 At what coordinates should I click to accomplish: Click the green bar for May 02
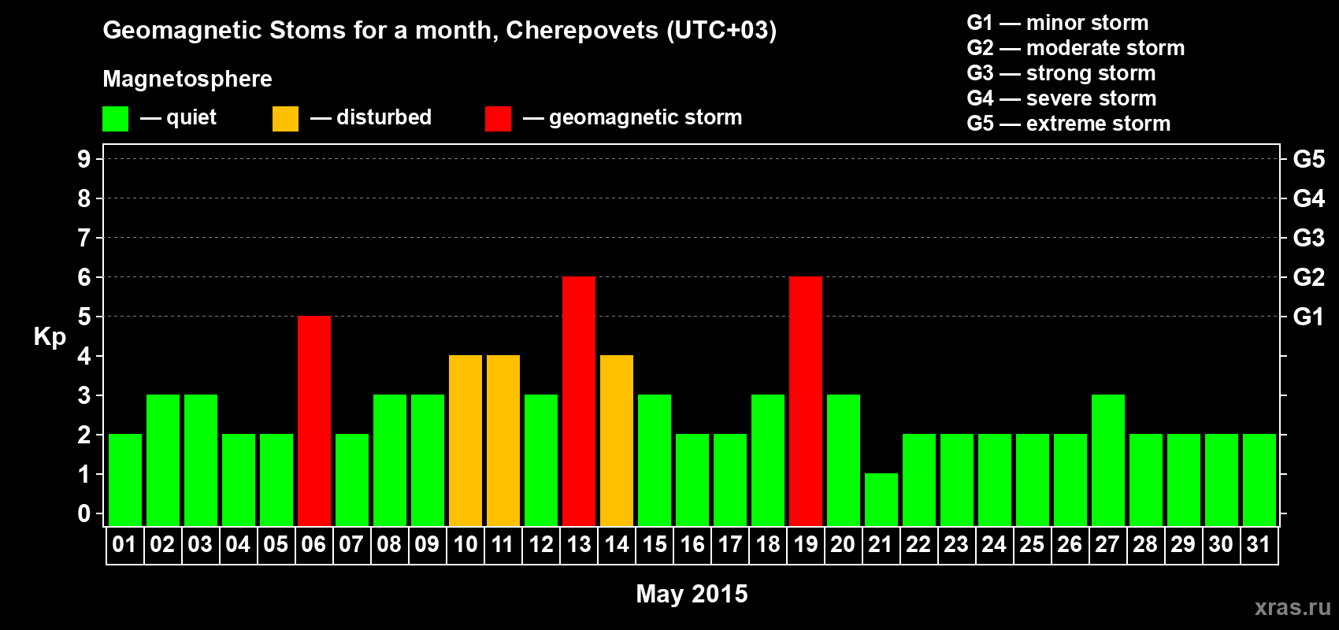tap(163, 460)
